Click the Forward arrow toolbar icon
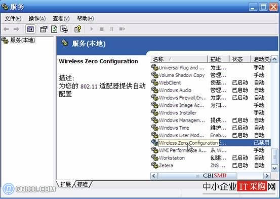This screenshot has width=280, height=199. (16, 29)
